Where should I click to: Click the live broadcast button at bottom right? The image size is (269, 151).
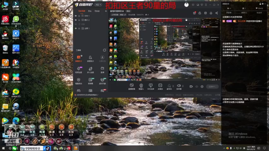[213, 87]
